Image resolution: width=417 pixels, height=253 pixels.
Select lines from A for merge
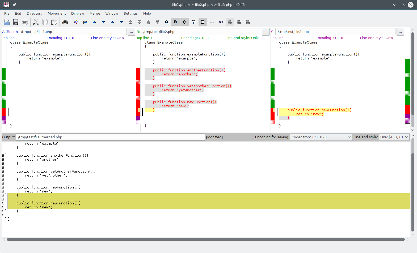click(167, 22)
